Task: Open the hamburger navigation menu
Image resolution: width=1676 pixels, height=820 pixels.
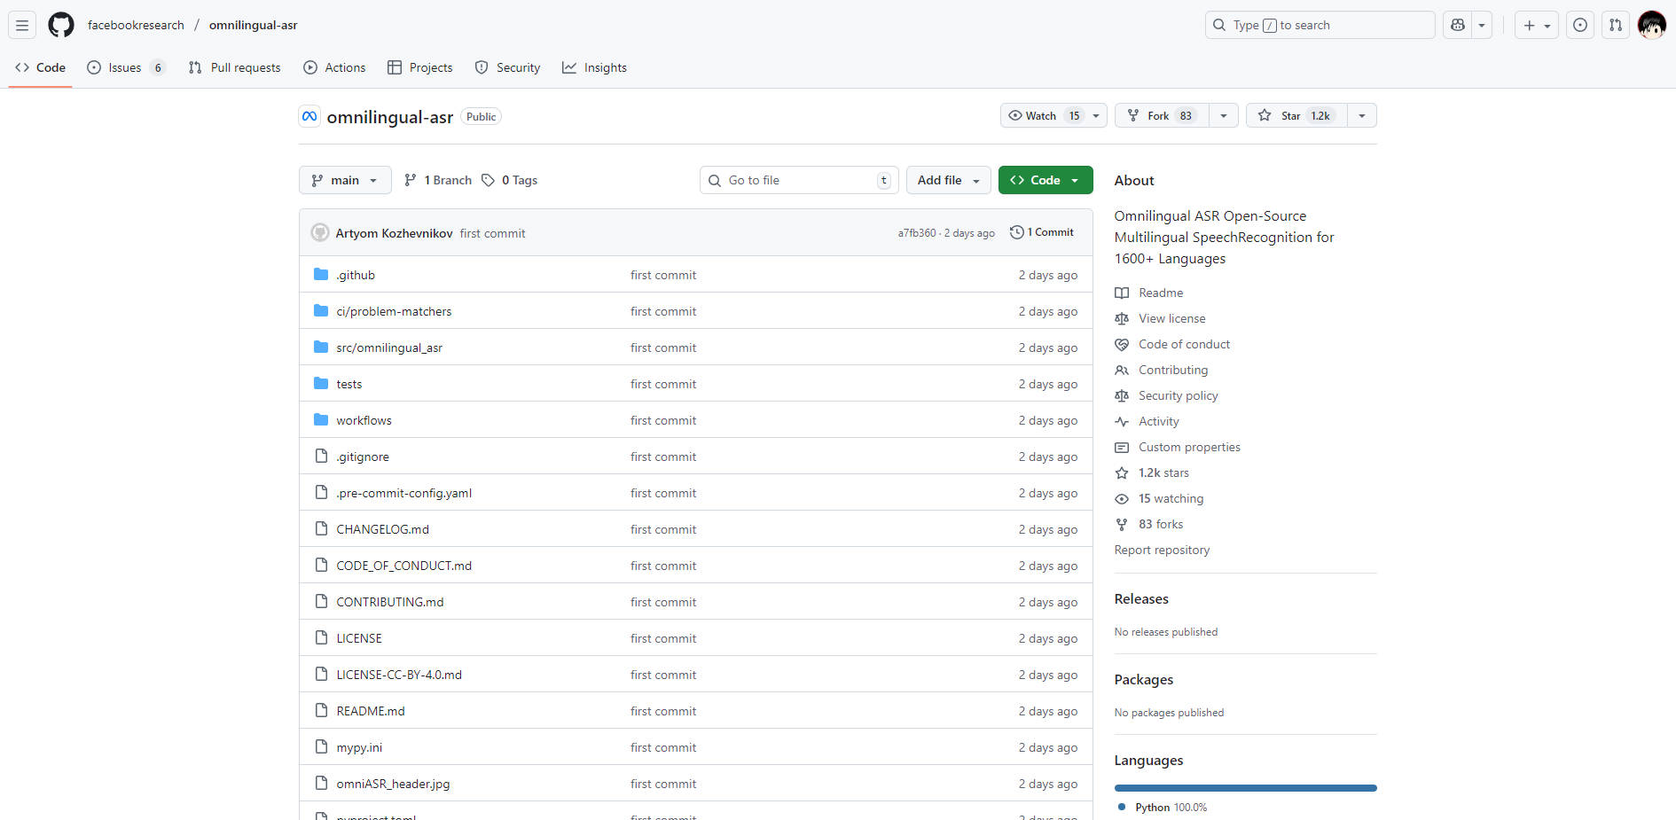Action: pos(22,25)
